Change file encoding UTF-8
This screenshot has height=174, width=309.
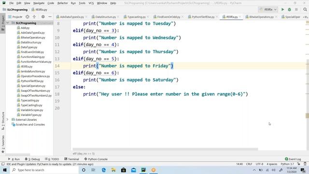pos(259,164)
